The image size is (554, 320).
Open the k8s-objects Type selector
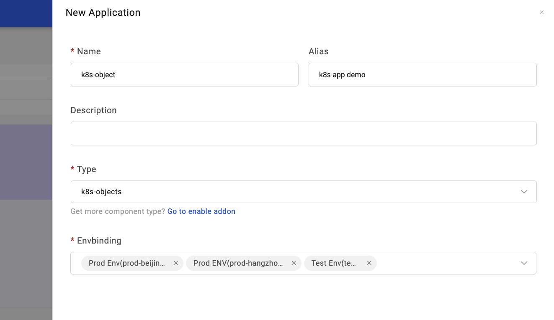coord(293,192)
